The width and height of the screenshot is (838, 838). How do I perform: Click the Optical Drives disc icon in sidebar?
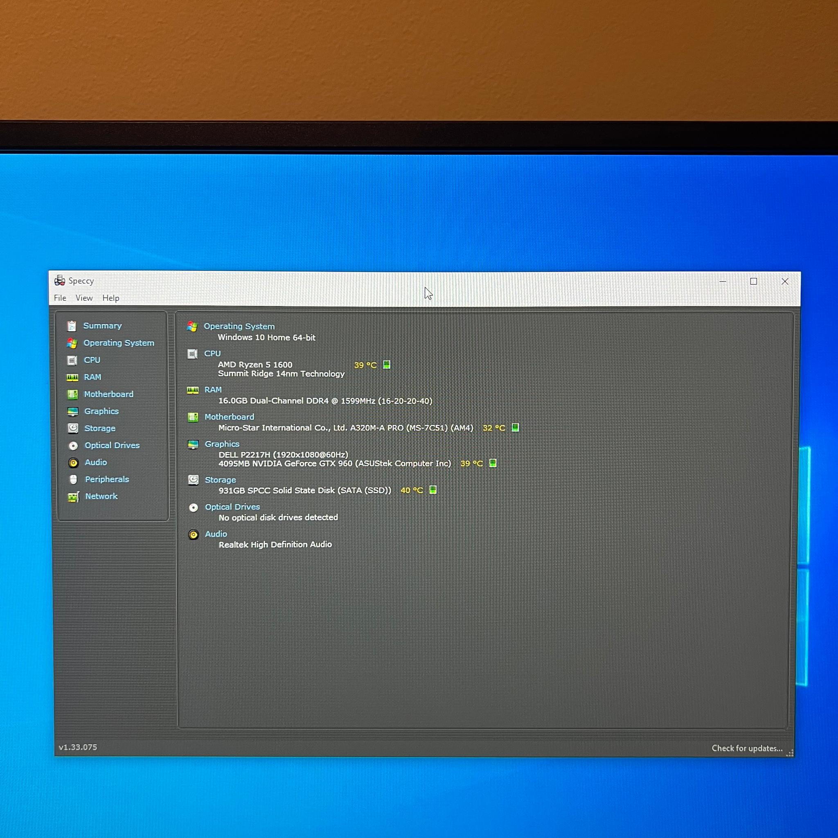click(x=73, y=446)
